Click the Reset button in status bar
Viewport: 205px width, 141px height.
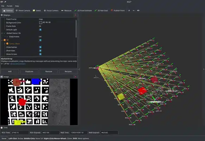[4, 139]
